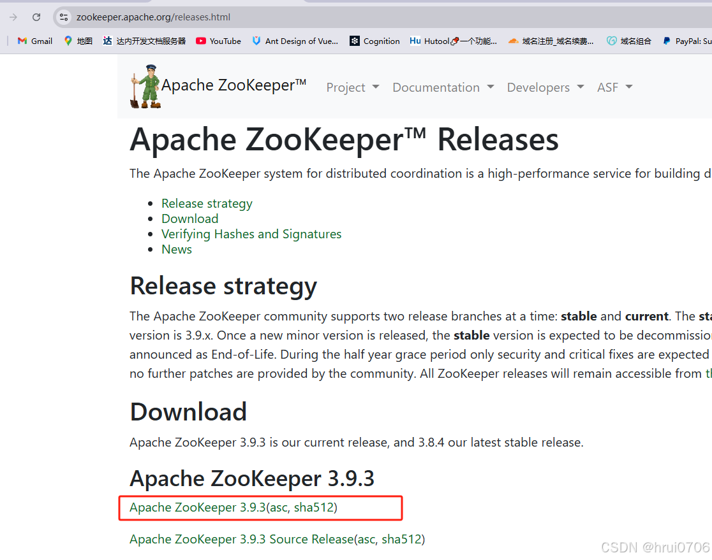Expand the ASF dropdown menu

[614, 87]
